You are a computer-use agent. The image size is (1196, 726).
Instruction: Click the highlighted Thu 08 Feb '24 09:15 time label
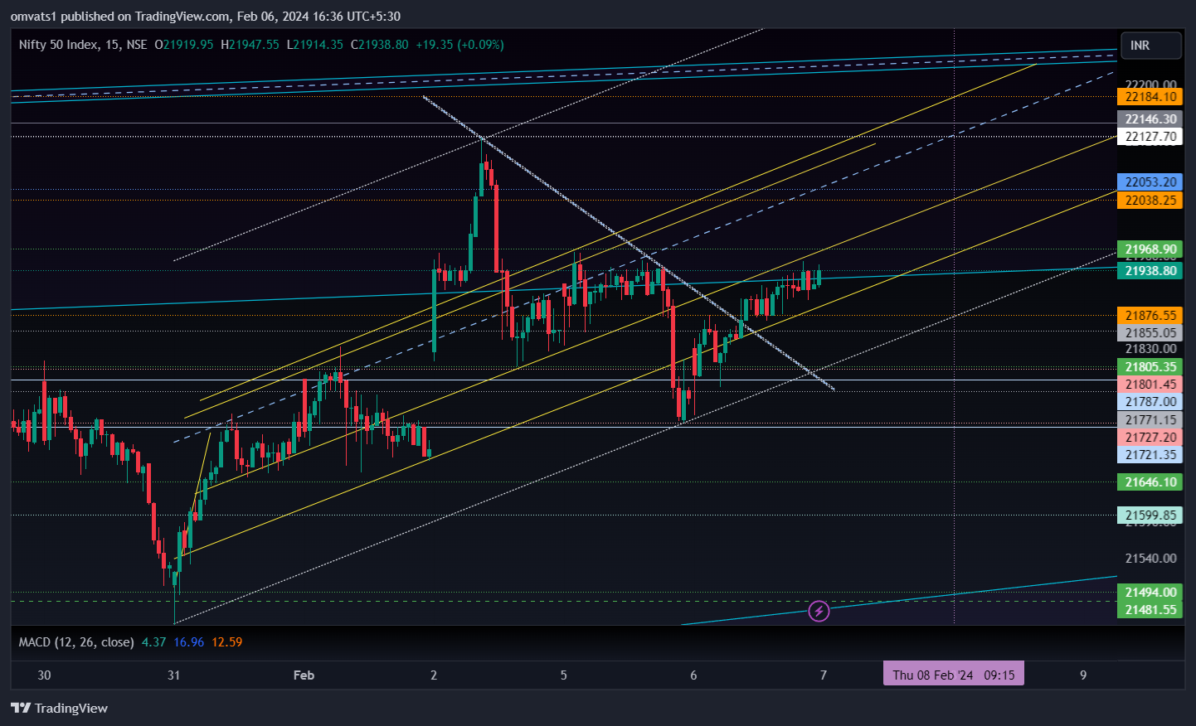tap(954, 675)
